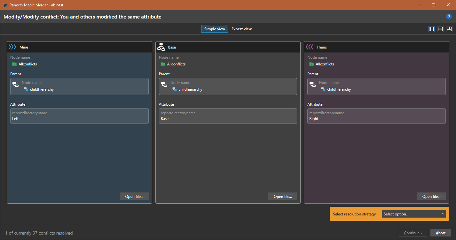Click childhierarchy small icon in Theirs panel
456x240 pixels.
(x=323, y=89)
